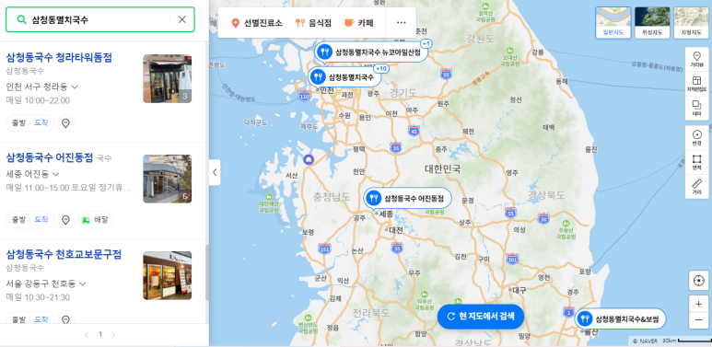Click expressway 110 shield near 인천

pyautogui.click(x=304, y=96)
